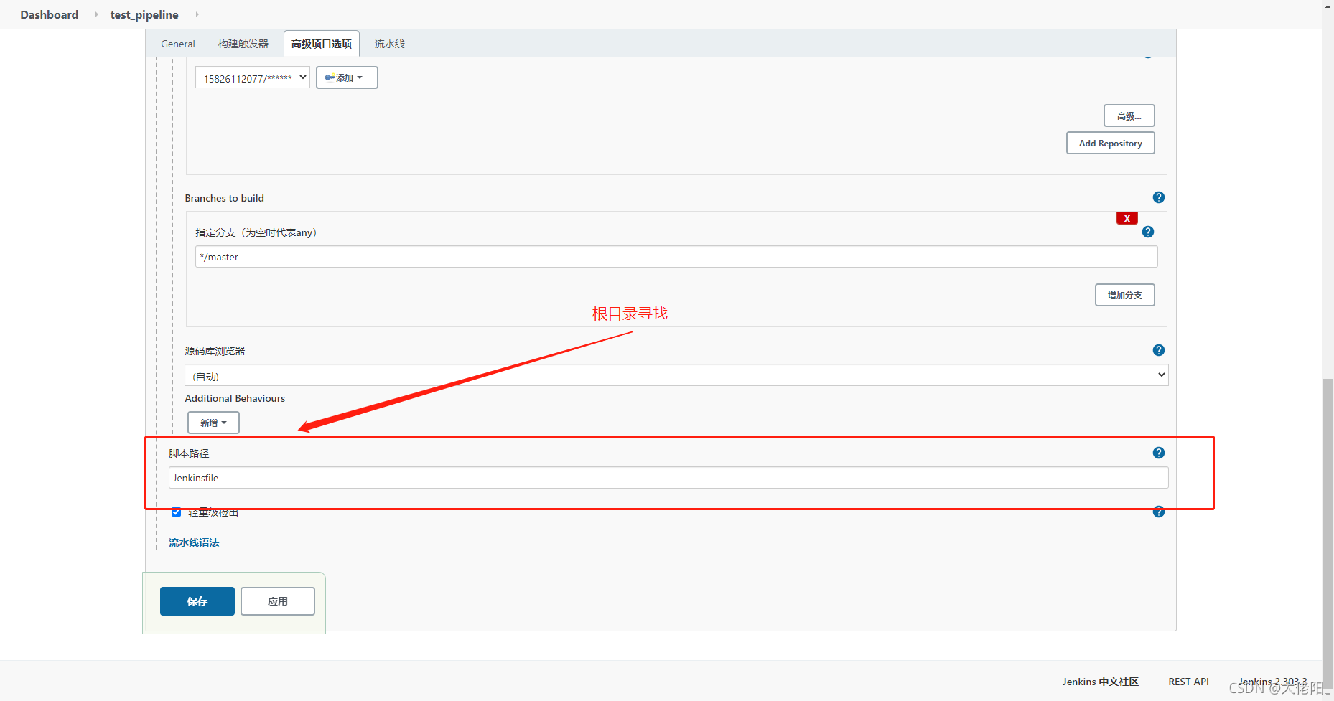Apply changes with 应用 button

278,601
